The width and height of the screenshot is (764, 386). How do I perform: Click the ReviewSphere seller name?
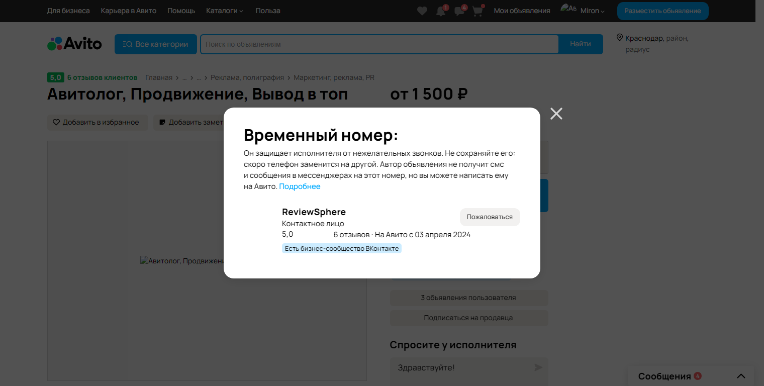coord(314,212)
